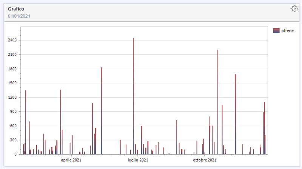Click the Grafico panel title

[x=16, y=9]
